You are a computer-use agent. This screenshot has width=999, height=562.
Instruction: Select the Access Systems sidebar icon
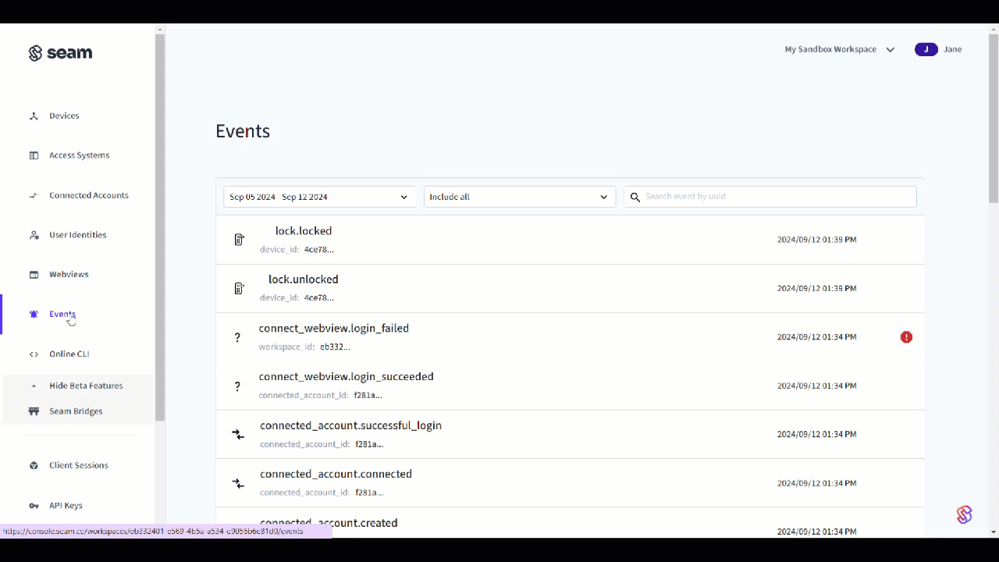tap(34, 155)
